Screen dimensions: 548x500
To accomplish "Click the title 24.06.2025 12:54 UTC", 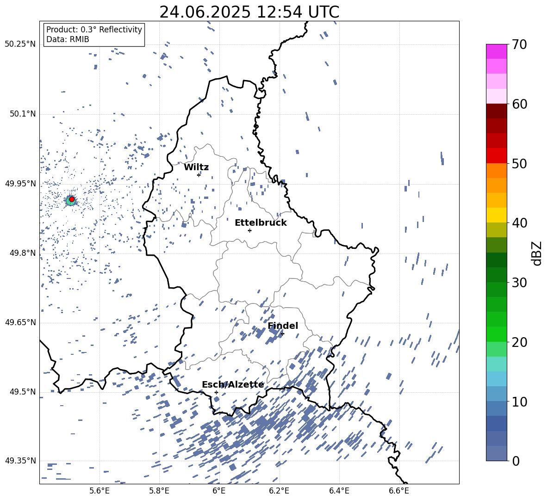I will (249, 12).
